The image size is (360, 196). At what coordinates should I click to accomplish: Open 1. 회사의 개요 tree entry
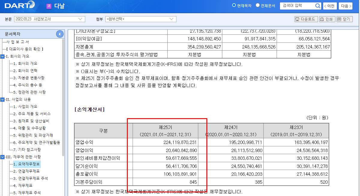(25, 63)
